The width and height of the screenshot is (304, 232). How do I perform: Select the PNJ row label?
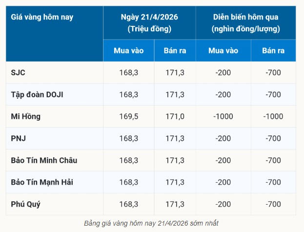(x=19, y=138)
